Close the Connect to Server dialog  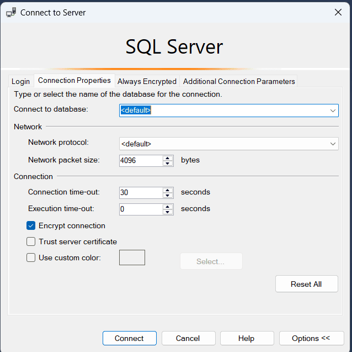[x=338, y=12]
